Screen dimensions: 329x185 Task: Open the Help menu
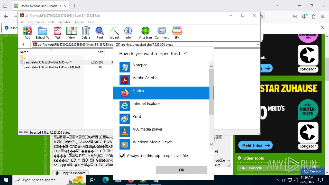[x=91, y=22]
